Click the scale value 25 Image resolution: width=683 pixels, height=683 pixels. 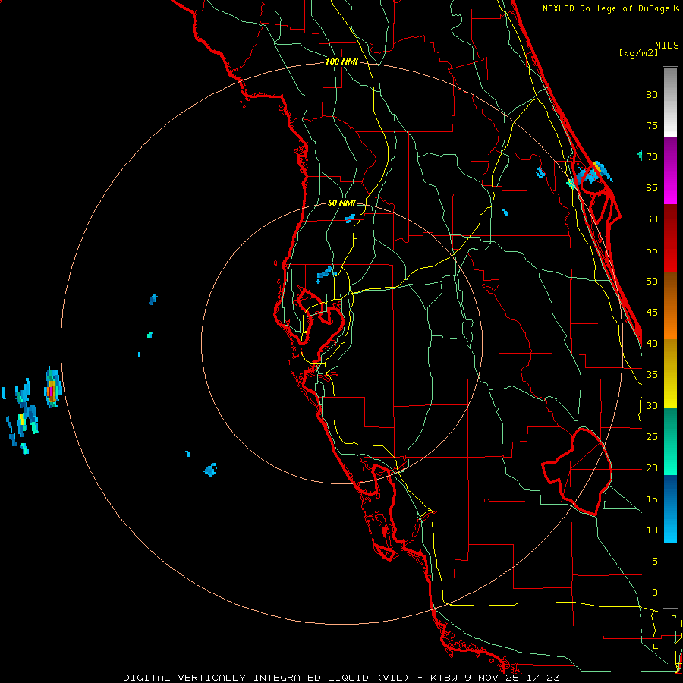[x=652, y=437]
